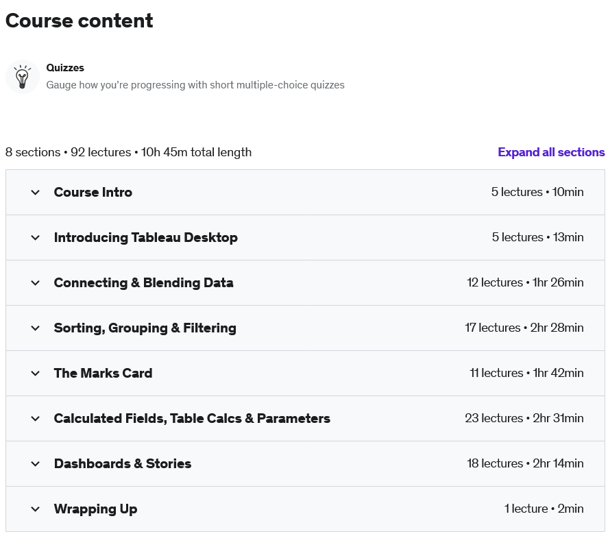Click '12 lectures • 1hr 26min' text
This screenshot has height=536, width=608.
pyautogui.click(x=526, y=282)
